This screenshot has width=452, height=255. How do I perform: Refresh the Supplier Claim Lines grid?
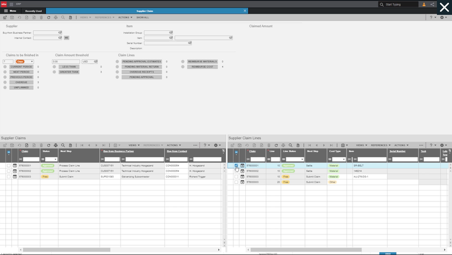(276, 145)
